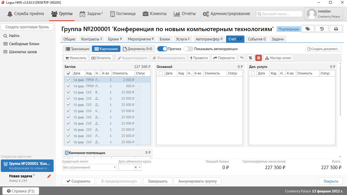Open Мастер оплат payment wizard
Viewport: 347px width, 195px height.
click(x=278, y=58)
